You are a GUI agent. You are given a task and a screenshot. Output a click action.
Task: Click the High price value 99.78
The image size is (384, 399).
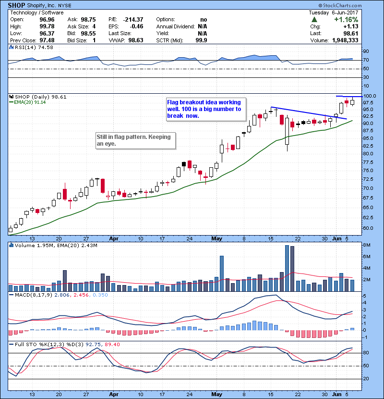47,26
